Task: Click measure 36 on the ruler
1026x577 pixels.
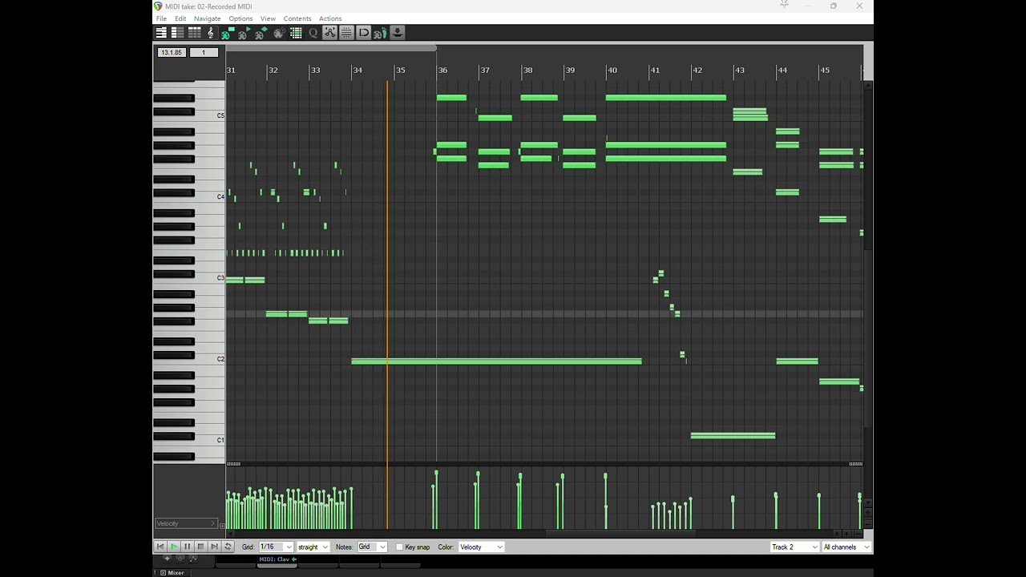Action: point(442,71)
